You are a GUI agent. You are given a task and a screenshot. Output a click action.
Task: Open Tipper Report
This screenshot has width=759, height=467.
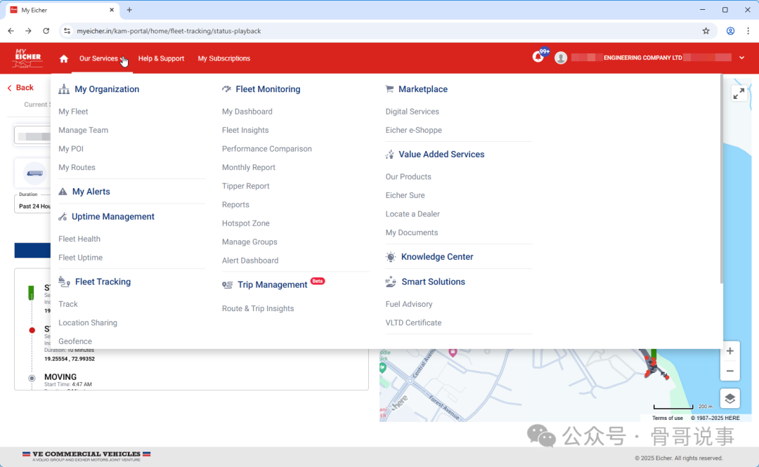coord(245,186)
